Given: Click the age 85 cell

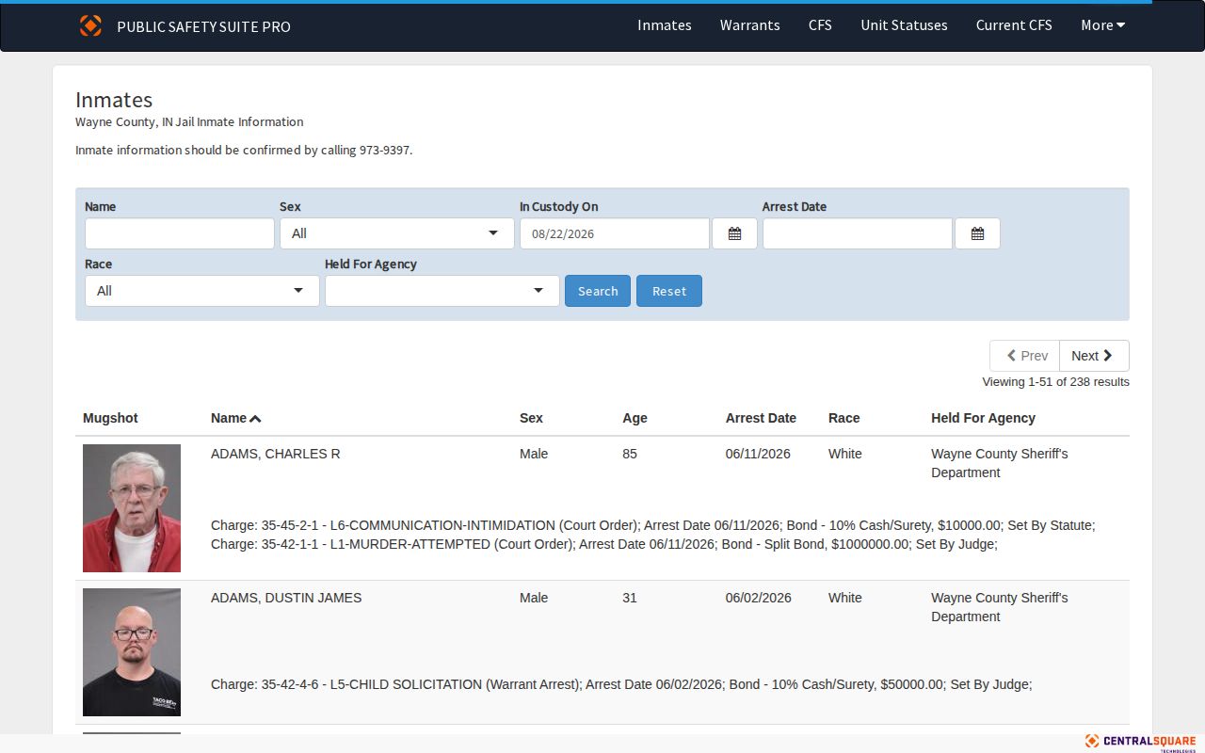Looking at the screenshot, I should [x=630, y=454].
